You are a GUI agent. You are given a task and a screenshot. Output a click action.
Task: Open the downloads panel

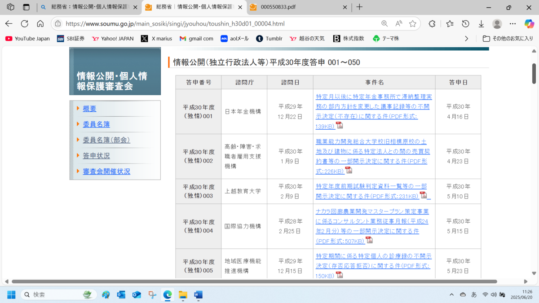click(481, 24)
